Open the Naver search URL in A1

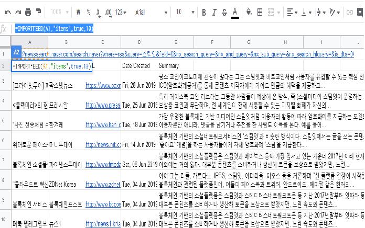click(x=188, y=54)
